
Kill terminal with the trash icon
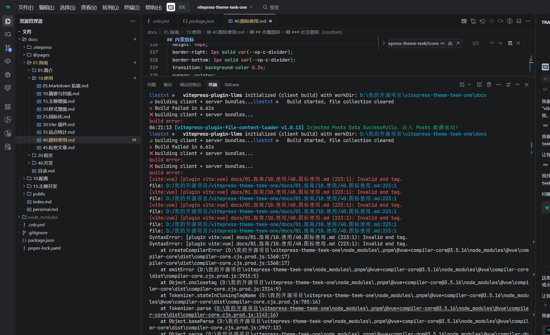tap(489, 85)
